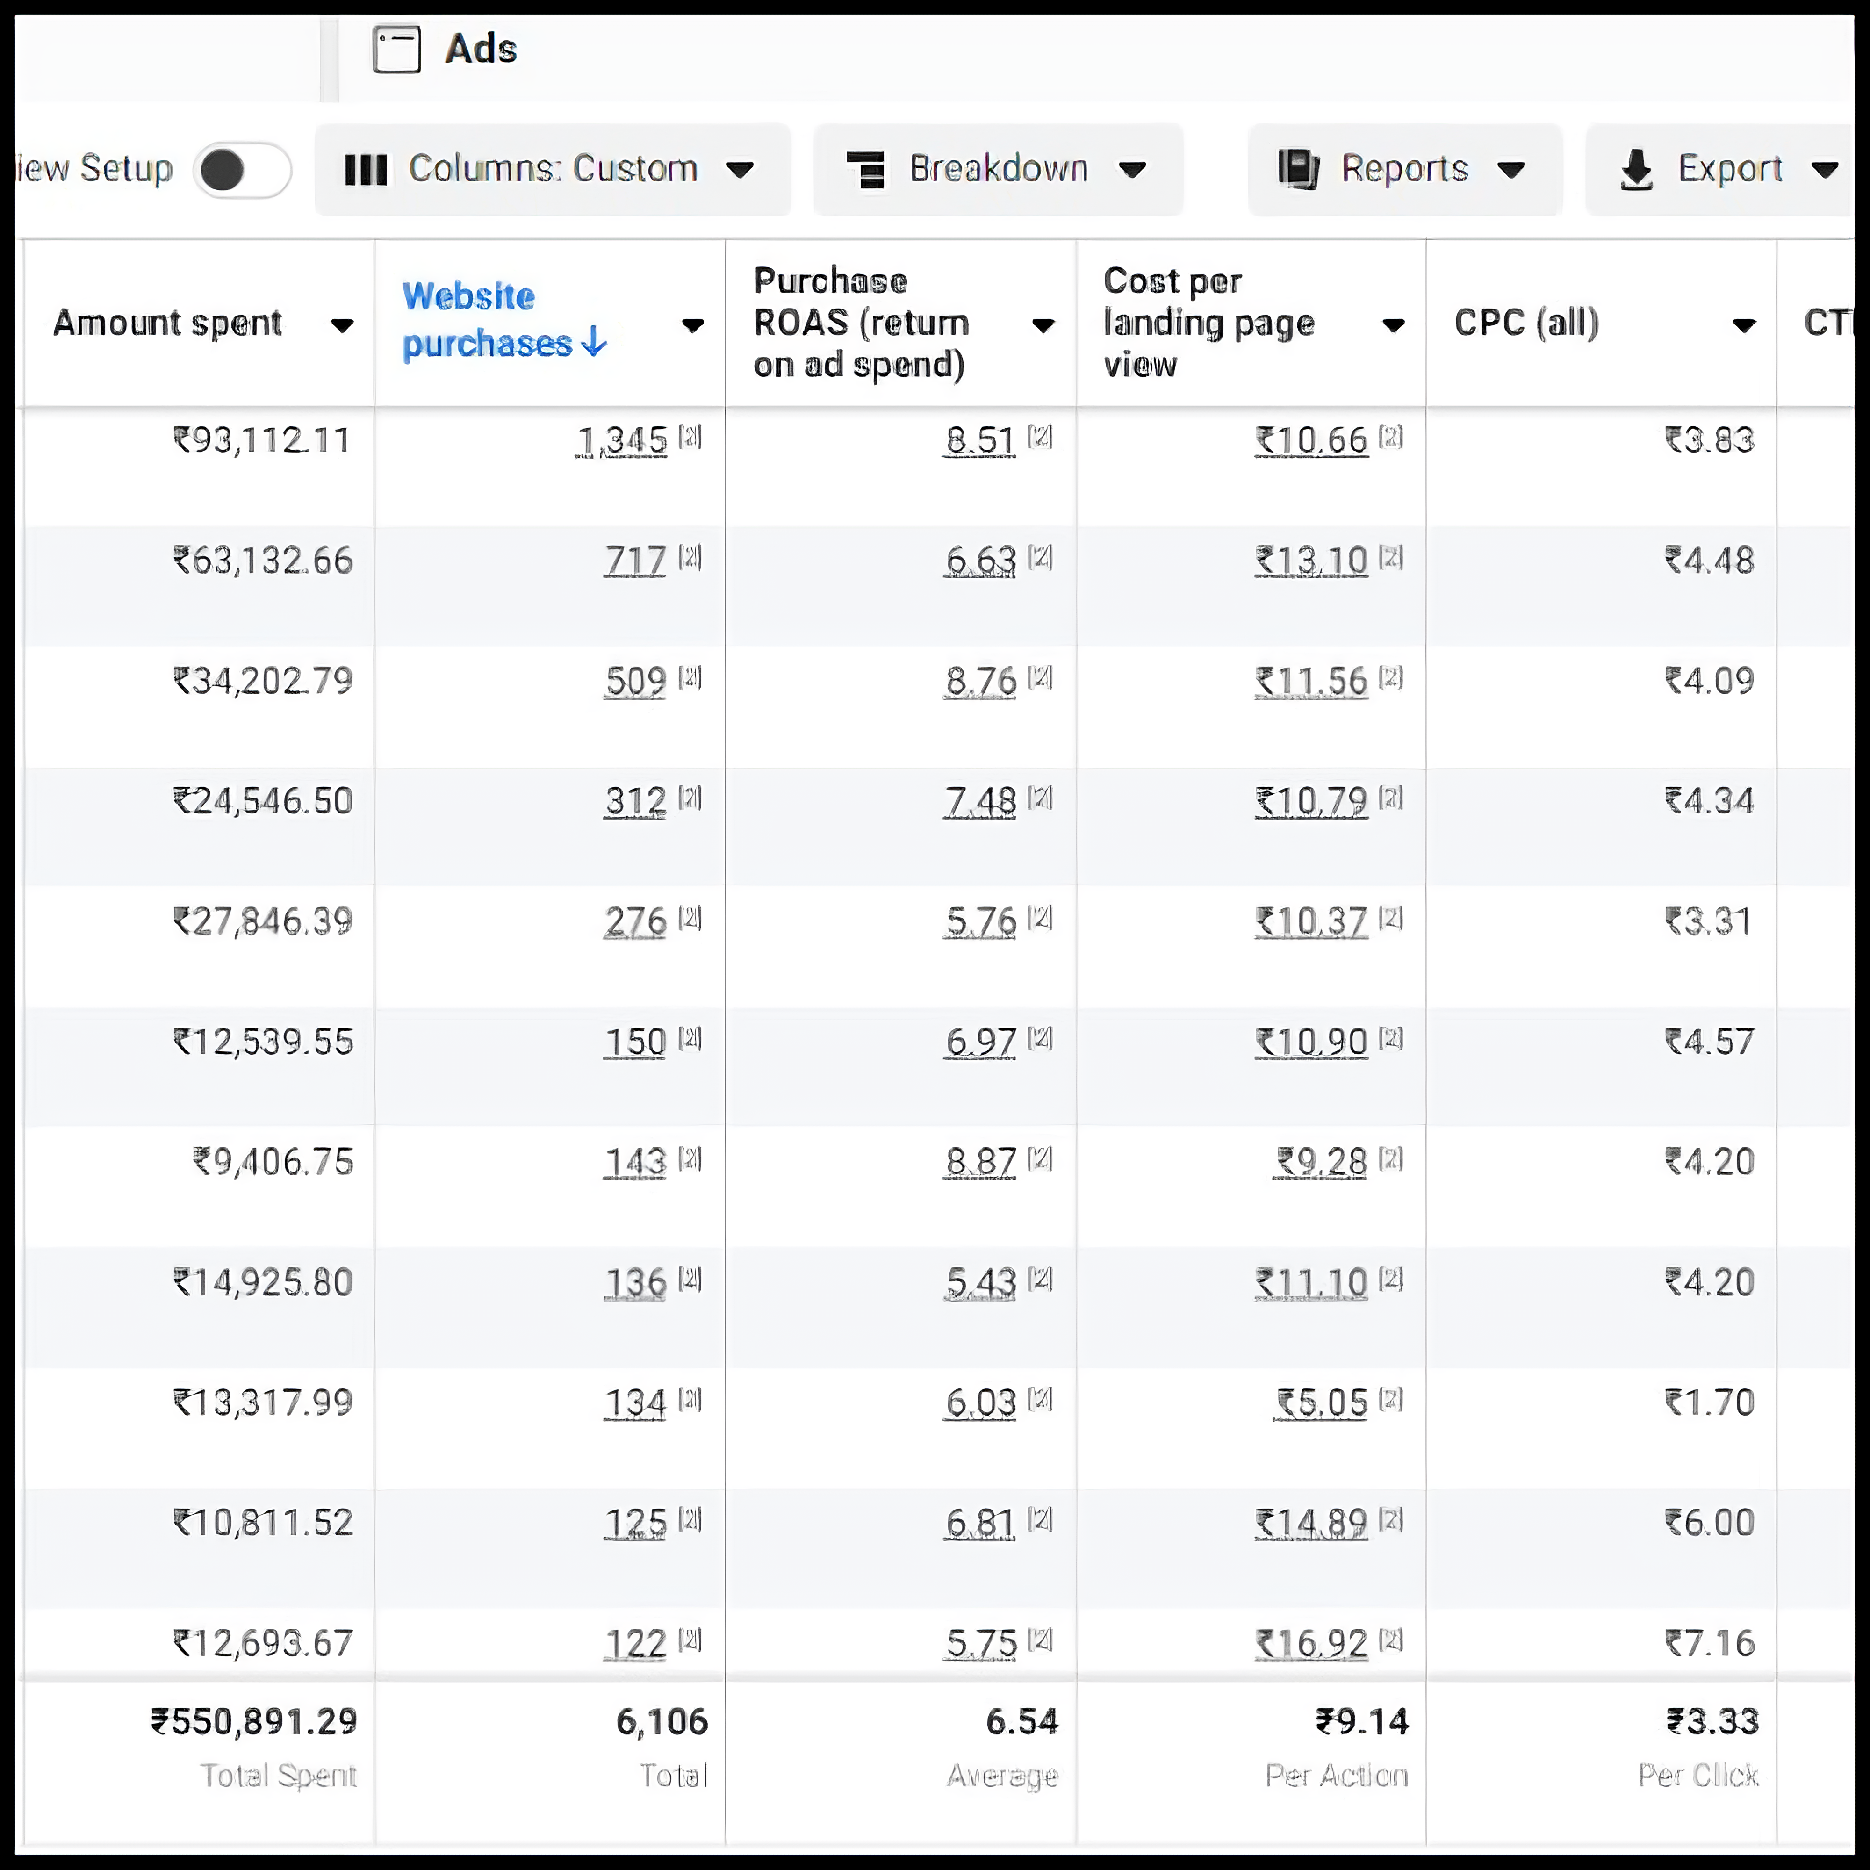Click the CPC (all) column header
This screenshot has height=1870, width=1870.
[1526, 322]
